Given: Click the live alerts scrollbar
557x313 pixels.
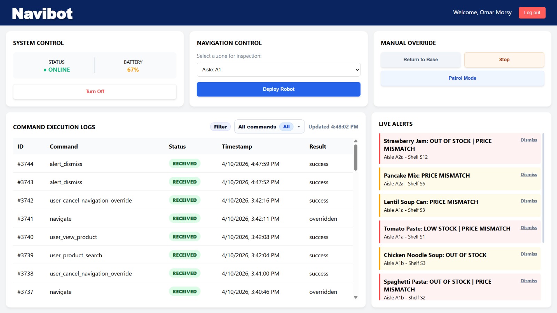Looking at the screenshot, I should (x=543, y=188).
